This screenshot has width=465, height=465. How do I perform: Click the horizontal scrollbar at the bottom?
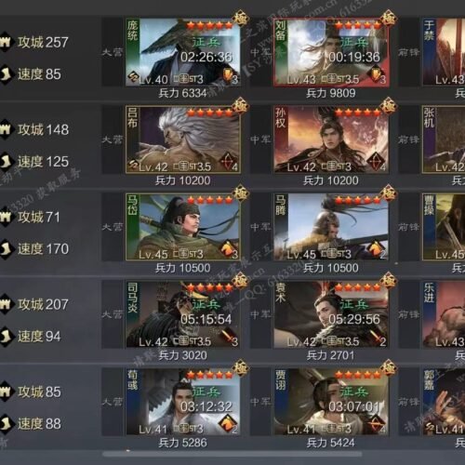point(232,454)
